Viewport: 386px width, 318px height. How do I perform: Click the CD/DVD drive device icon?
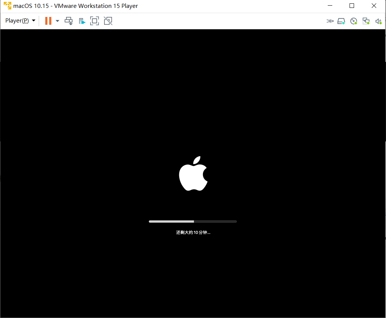click(354, 21)
